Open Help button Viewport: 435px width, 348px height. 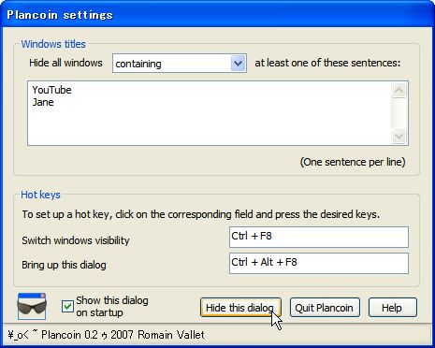point(393,308)
